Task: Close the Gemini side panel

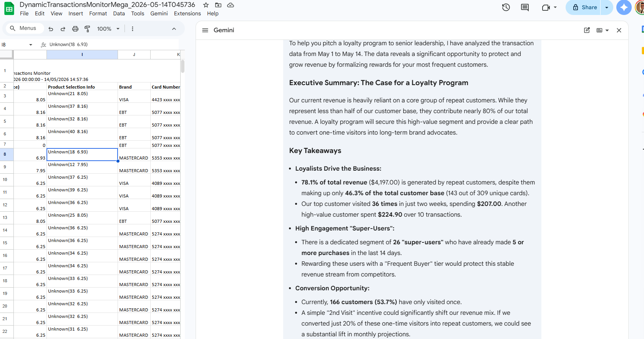Action: [619, 30]
